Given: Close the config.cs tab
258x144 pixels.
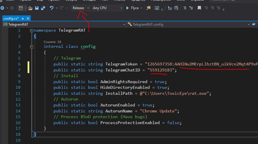Looking at the screenshot, I should (x=28, y=18).
